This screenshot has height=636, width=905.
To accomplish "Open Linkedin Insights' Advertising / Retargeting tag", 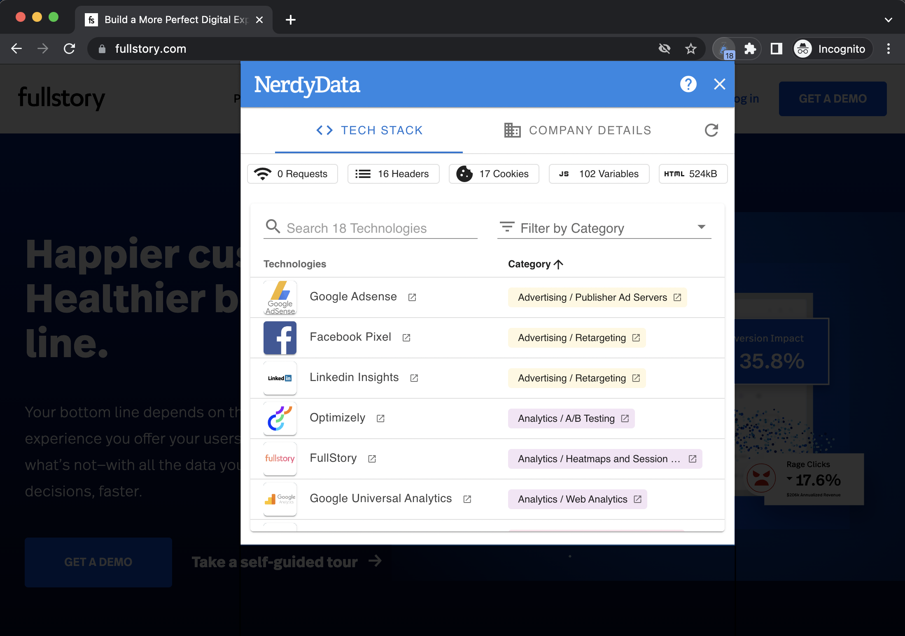I will tap(577, 378).
